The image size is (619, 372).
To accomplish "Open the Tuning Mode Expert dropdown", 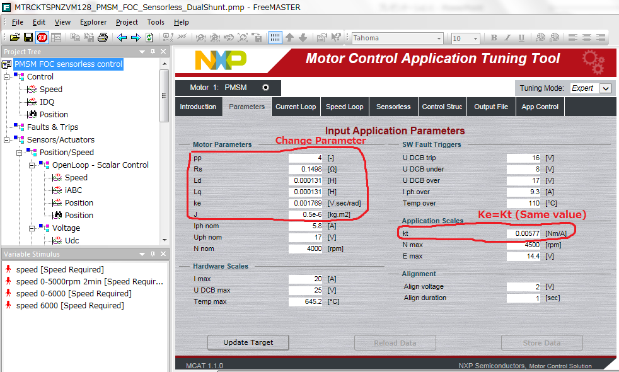I will [606, 88].
